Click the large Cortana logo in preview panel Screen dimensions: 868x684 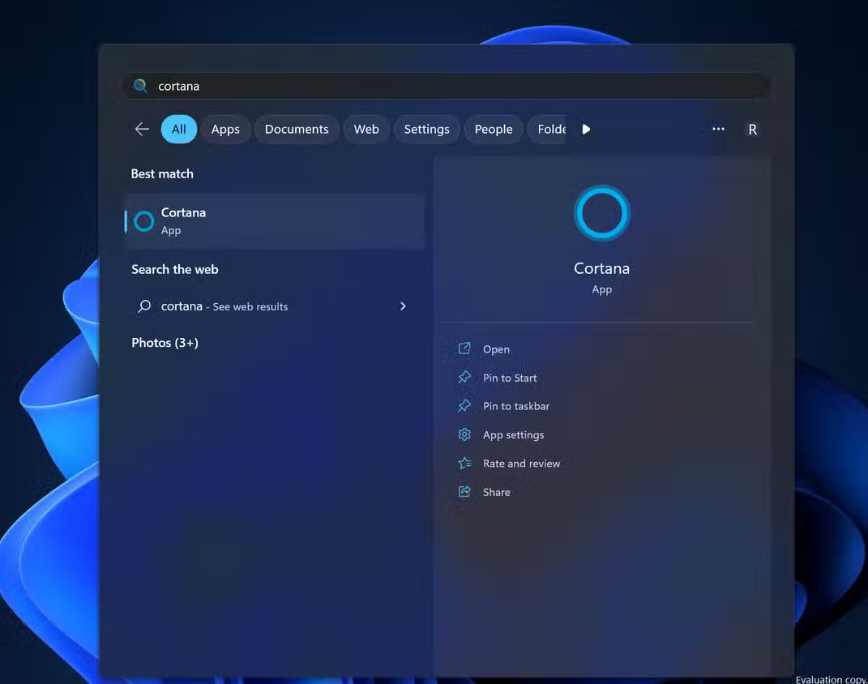pyautogui.click(x=601, y=213)
